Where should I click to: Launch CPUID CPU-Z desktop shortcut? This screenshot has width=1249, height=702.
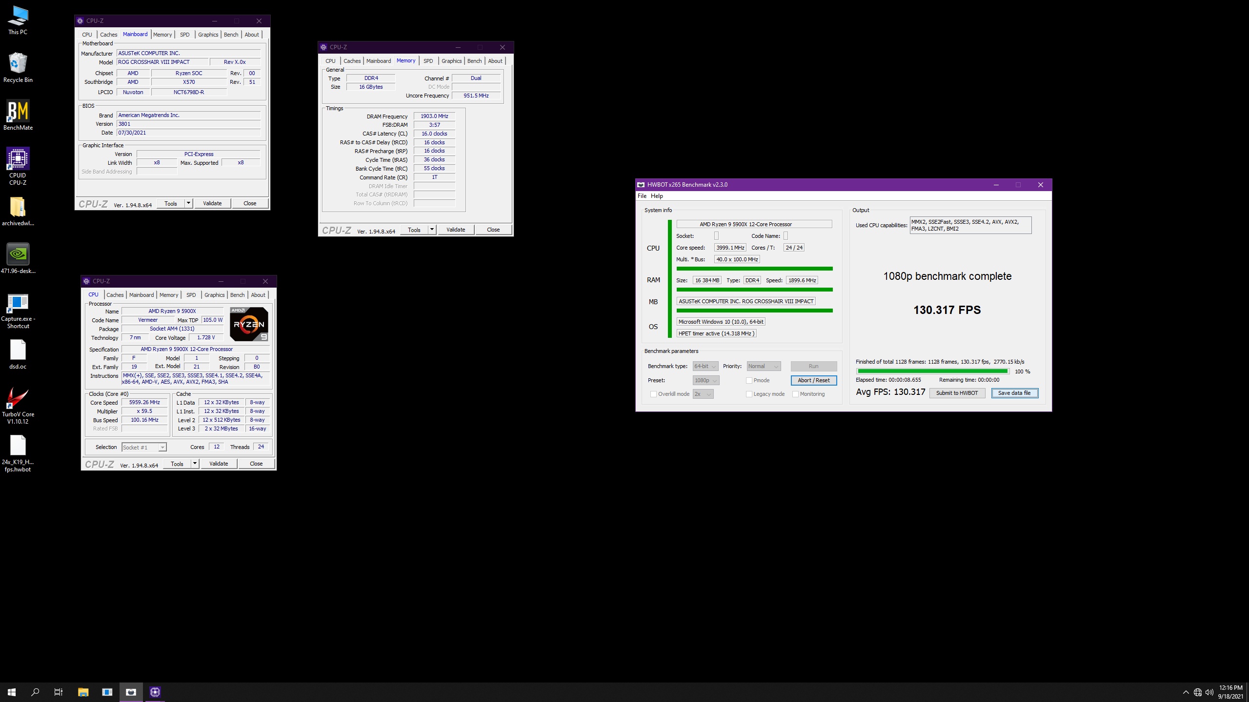[18, 166]
